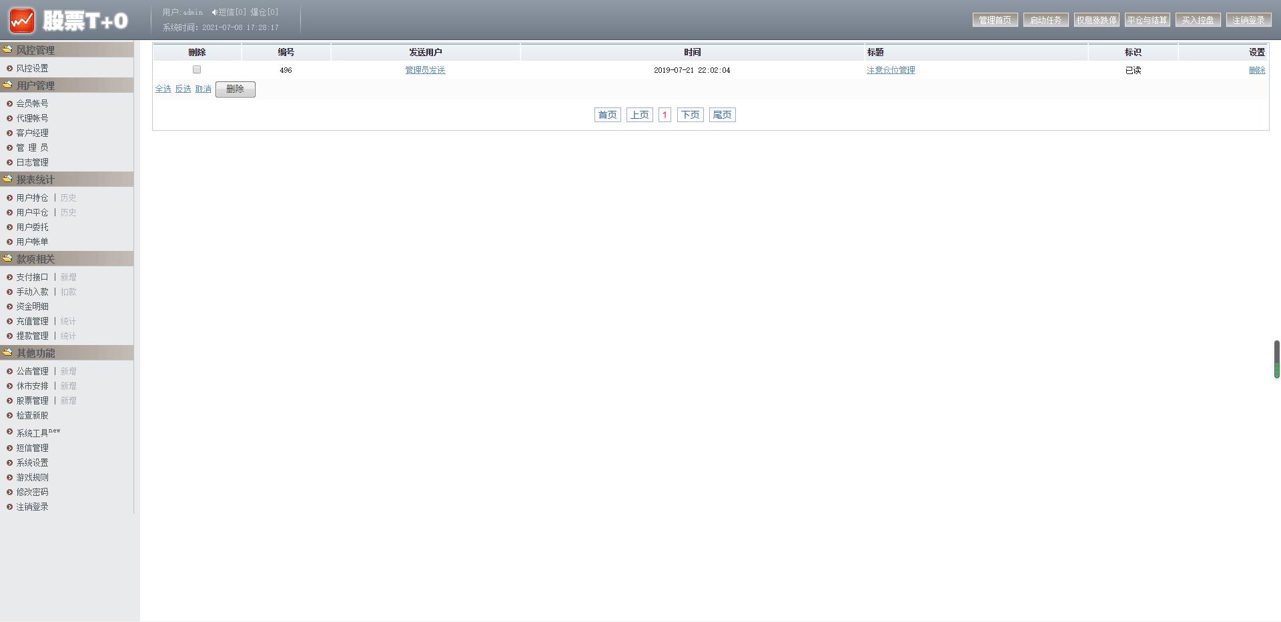The height and width of the screenshot is (622, 1281).
Task: Collapse the 款项相关 section header
Action: [x=67, y=259]
